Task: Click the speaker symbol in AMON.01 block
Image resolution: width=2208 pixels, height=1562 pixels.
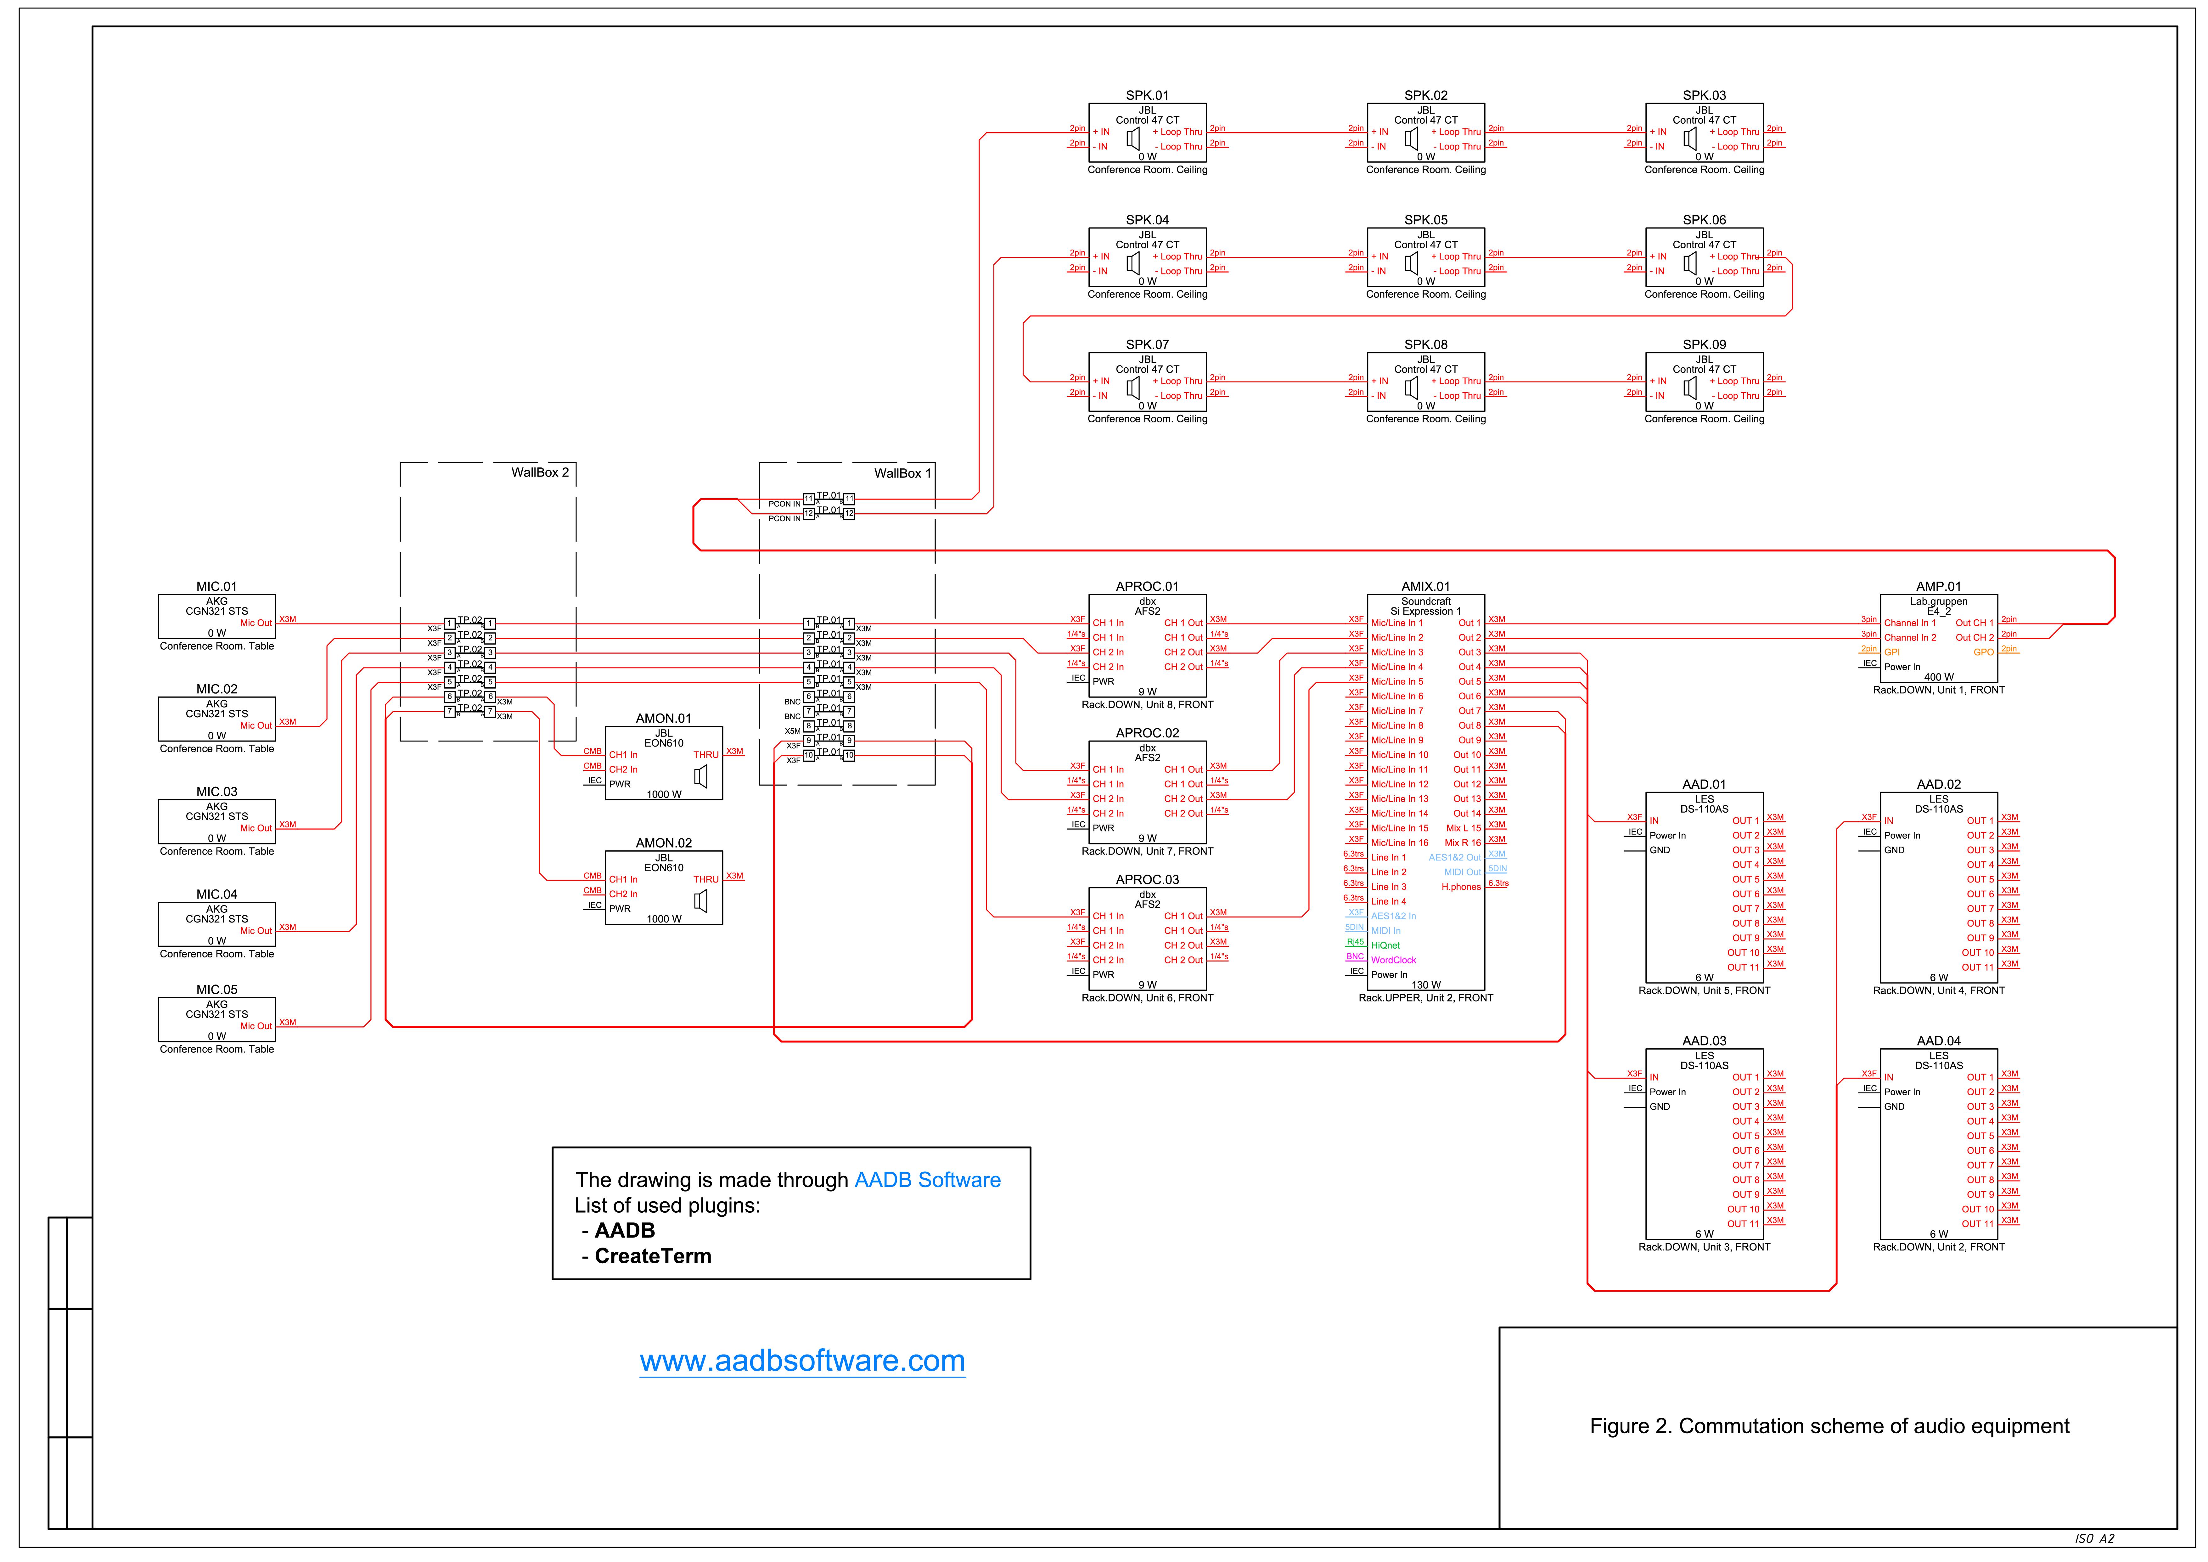Action: pos(701,776)
